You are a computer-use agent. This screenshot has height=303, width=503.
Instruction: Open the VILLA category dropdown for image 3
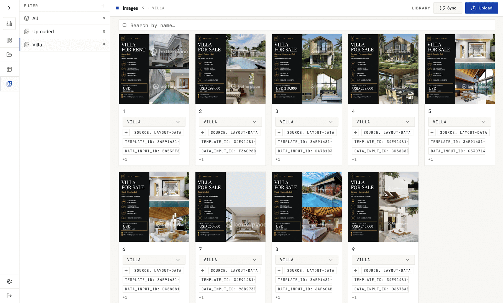pos(307,122)
